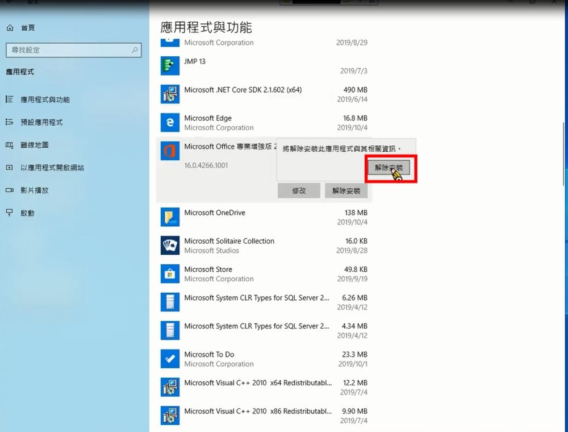Click the Visual C++ 2010 x86 icon
Viewport: 568px width, 432px height.
pyautogui.click(x=170, y=416)
